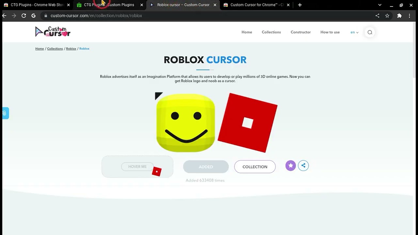The height and width of the screenshot is (235, 418).
Task: Open the Extensions puzzle icon
Action: [x=399, y=16]
